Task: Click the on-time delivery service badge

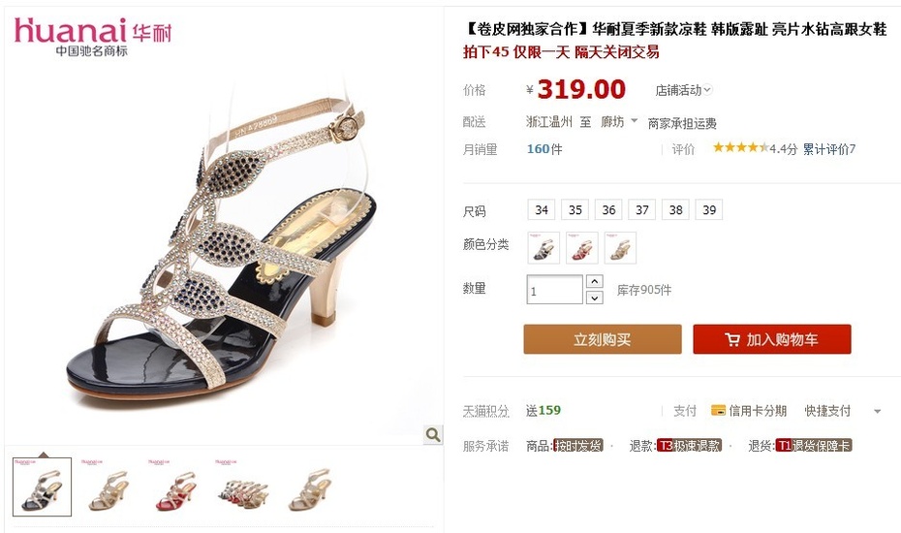Action: [x=578, y=446]
